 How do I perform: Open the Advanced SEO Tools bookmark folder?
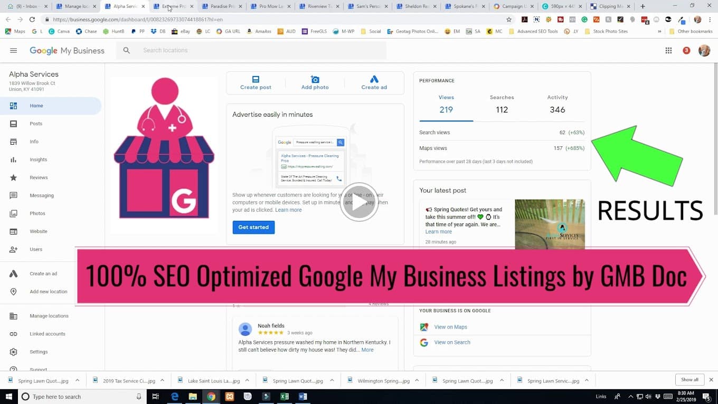click(533, 31)
